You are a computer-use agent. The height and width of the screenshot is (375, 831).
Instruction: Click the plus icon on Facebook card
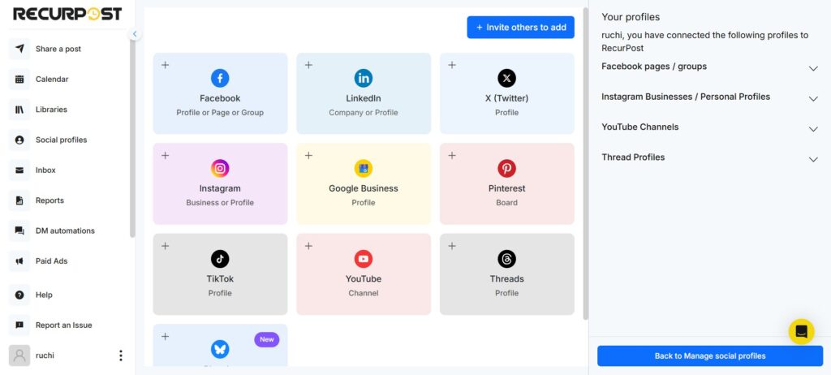click(x=166, y=65)
